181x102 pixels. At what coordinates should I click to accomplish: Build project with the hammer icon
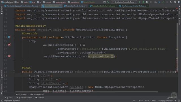pos(108,2)
